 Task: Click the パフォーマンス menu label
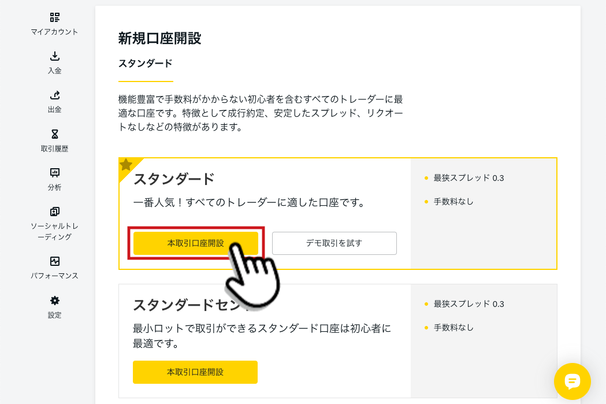click(x=54, y=276)
